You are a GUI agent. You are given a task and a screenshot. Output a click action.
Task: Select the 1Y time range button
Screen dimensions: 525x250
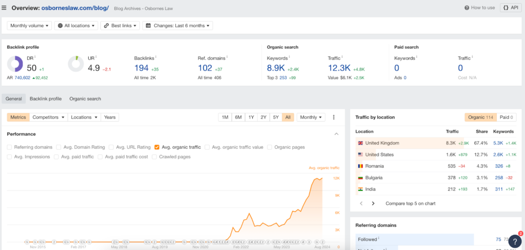[x=251, y=117]
